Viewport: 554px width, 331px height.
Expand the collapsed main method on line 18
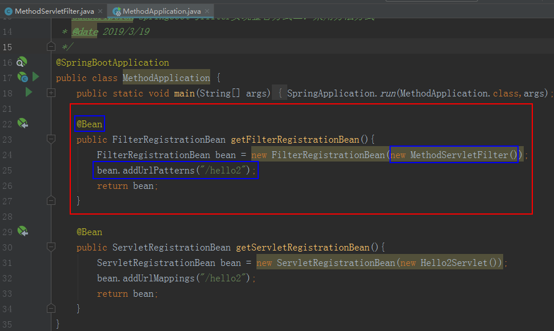click(50, 92)
